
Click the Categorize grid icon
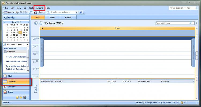pos(26,12)
